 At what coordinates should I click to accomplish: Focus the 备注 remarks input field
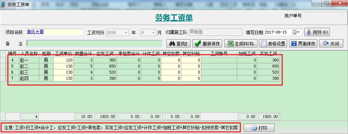[x=94, y=44]
